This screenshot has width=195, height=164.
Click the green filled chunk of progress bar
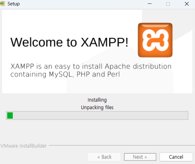pyautogui.click(x=10, y=115)
